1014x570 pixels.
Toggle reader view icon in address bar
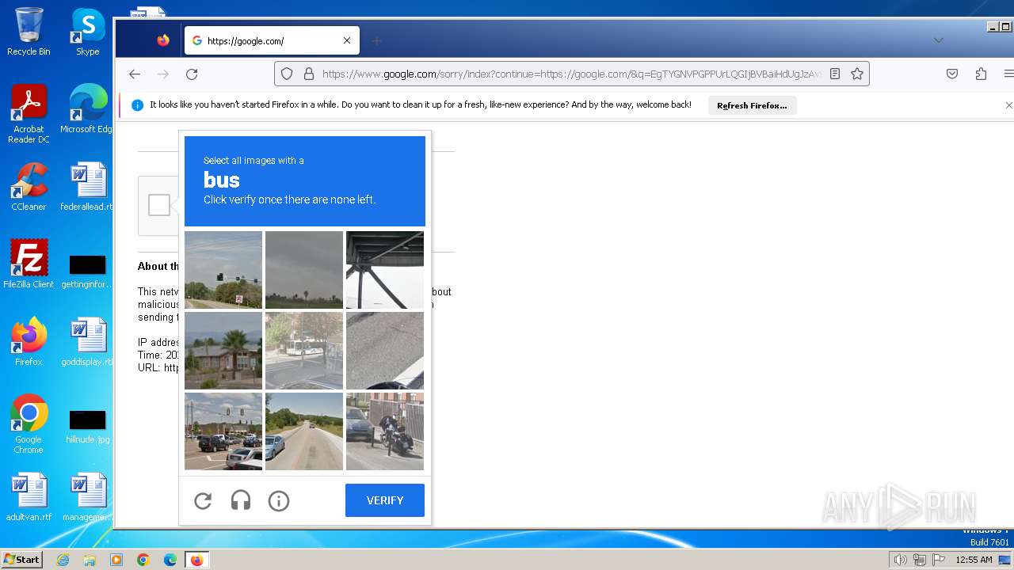click(x=835, y=74)
